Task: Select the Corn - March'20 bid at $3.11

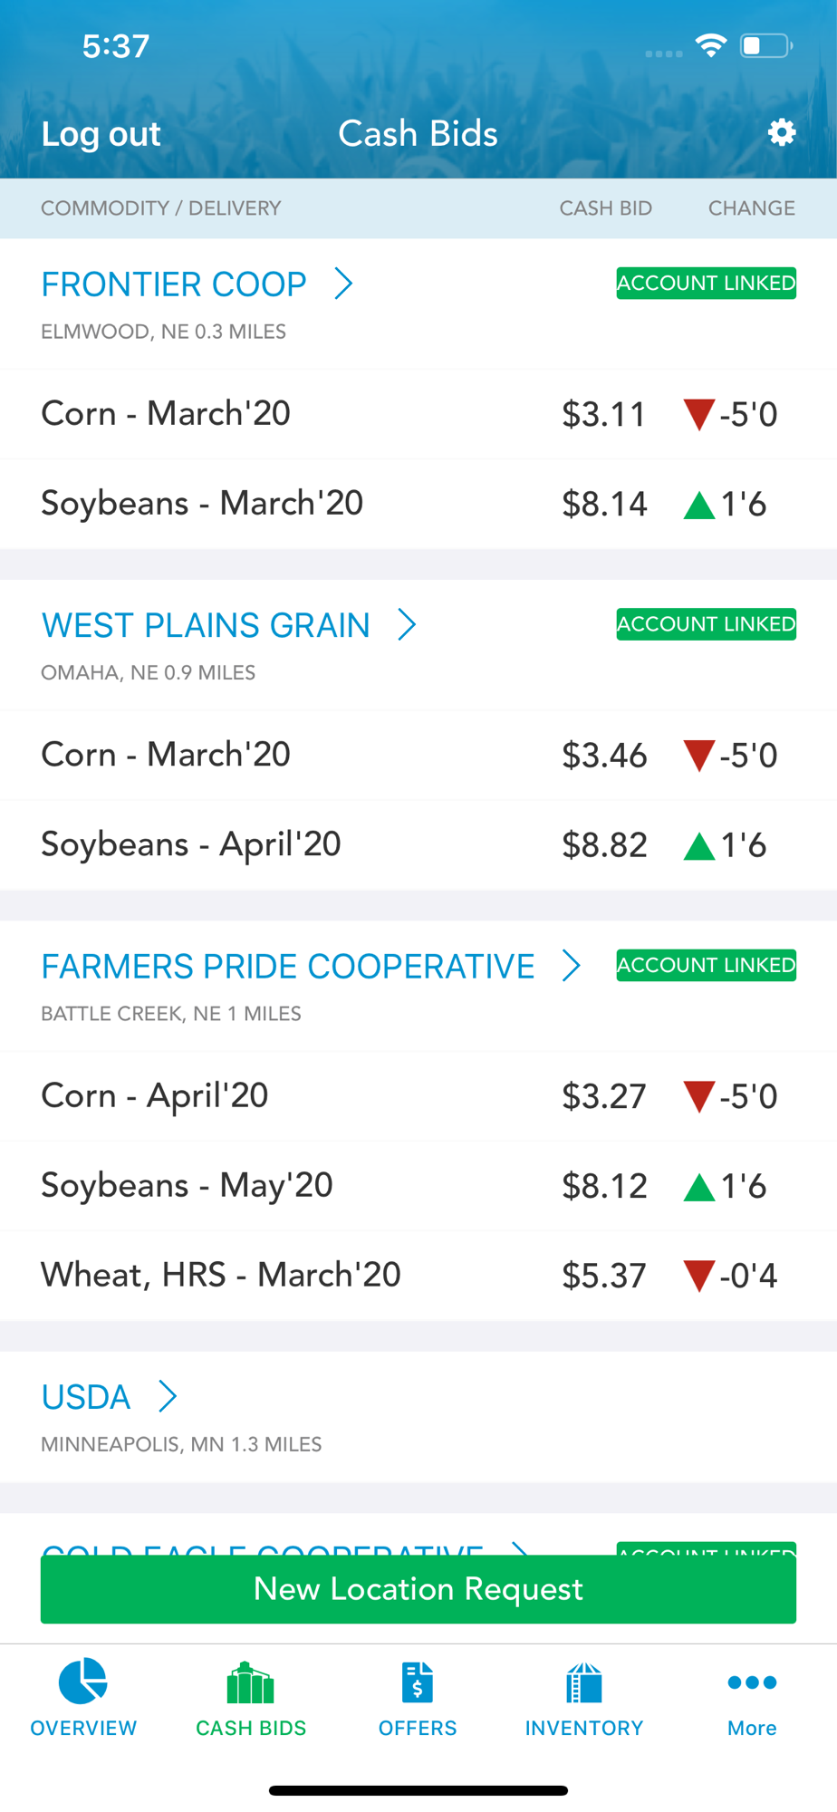Action: (x=418, y=414)
